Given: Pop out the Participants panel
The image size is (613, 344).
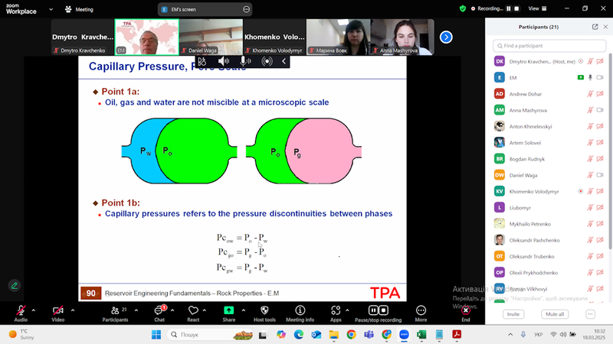Looking at the screenshot, I should [x=595, y=27].
